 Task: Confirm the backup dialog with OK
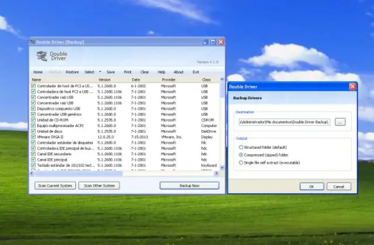point(311,187)
